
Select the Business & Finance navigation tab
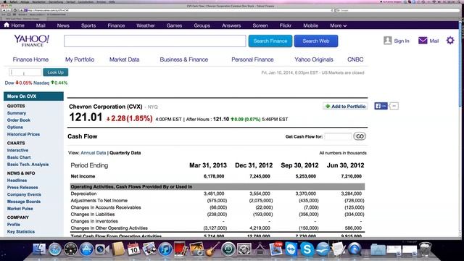tap(183, 59)
